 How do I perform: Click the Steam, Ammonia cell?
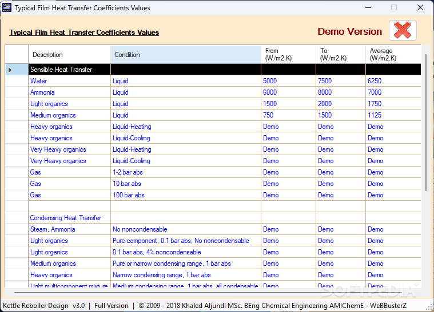(x=69, y=229)
